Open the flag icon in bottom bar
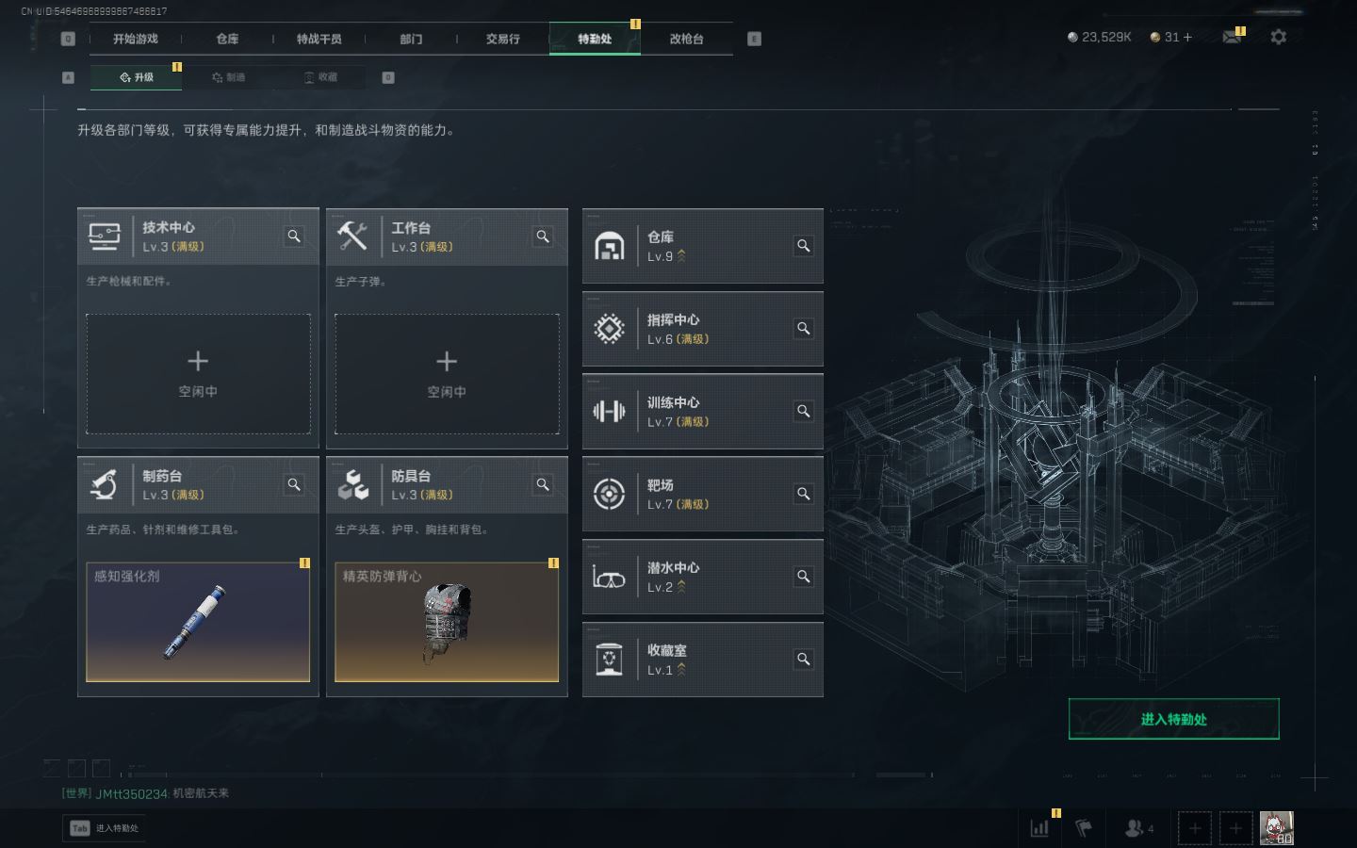Image resolution: width=1357 pixels, height=848 pixels. [x=1085, y=828]
